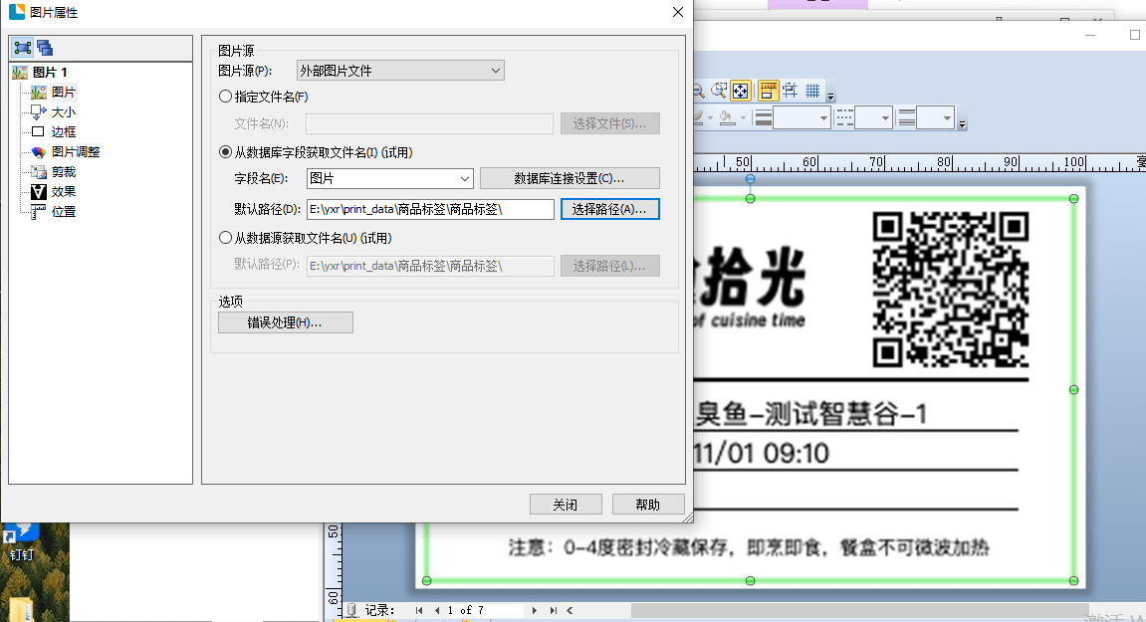
Task: Select the 指定文件名 radio option
Action: click(226, 97)
